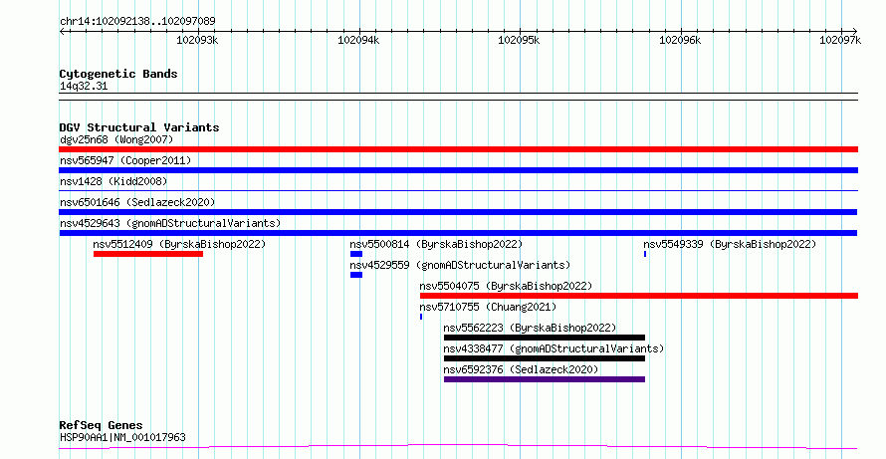886x459 pixels.
Task: Click the 102094k ruler position
Action: coord(358,40)
